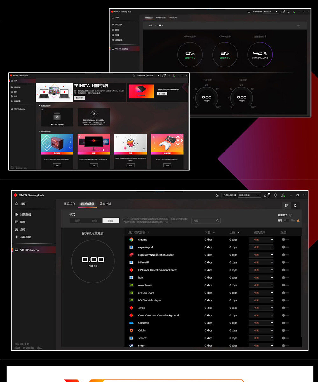Toggle block switch for services
318x382 pixels.
pos(285,338)
